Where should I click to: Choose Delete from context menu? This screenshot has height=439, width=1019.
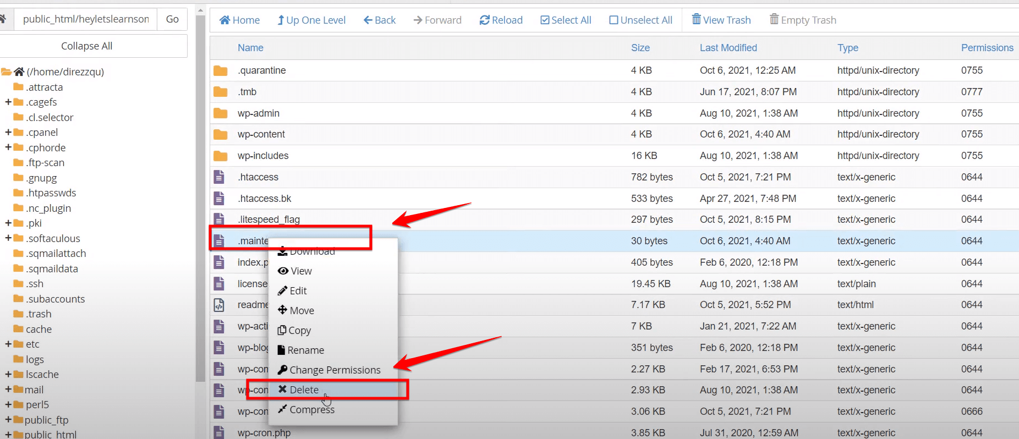click(x=298, y=390)
